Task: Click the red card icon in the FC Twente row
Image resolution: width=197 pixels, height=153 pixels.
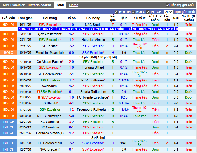Action: click(38, 98)
